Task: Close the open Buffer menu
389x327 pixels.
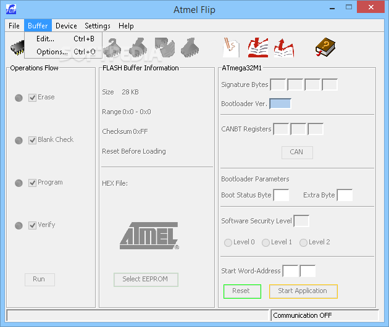Action: [38, 25]
